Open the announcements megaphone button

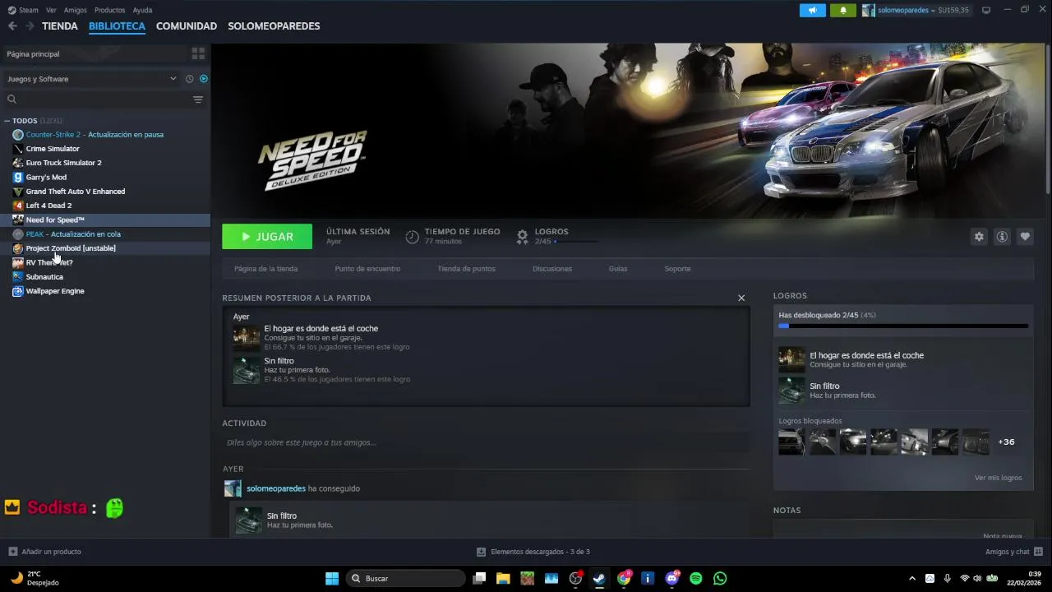click(812, 10)
